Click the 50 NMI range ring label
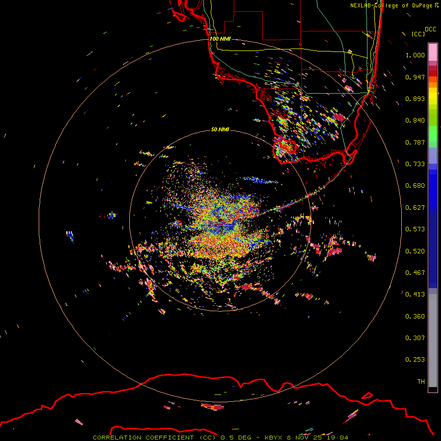 220,129
